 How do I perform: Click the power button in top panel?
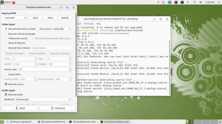click(219, 2)
